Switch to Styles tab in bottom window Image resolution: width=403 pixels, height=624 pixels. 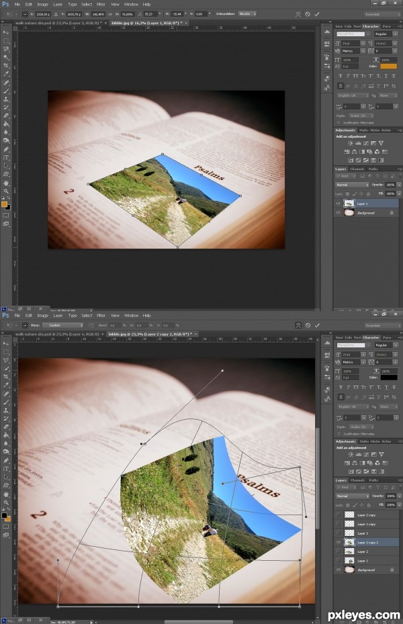tap(363, 441)
